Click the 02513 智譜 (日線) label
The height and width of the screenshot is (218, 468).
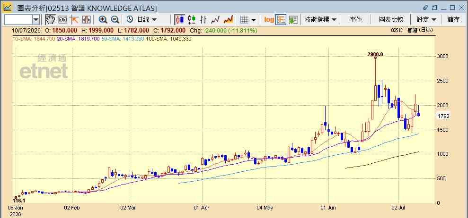pyautogui.click(x=412, y=30)
